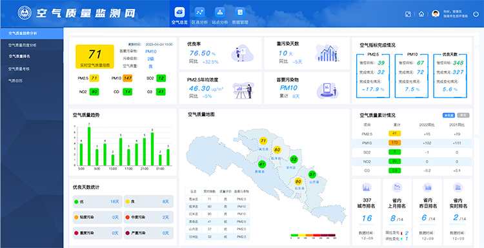This screenshot has height=248, width=484.
Task: Click the 省内实时排名 chart icon
Action: (458, 187)
